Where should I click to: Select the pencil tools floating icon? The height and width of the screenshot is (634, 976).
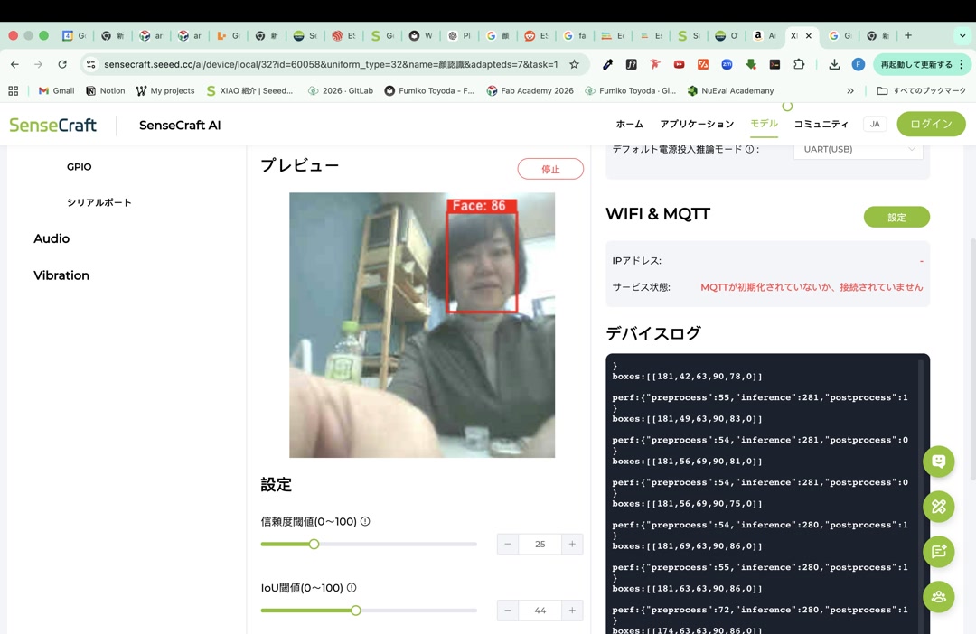click(x=938, y=507)
